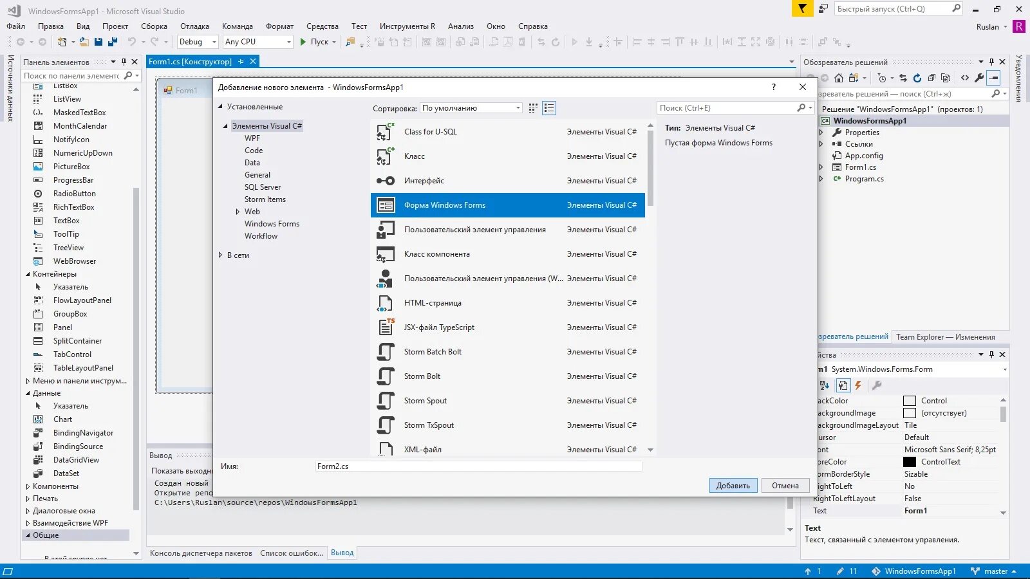The image size is (1030, 579).
Task: Click the Pending Changes Filter clock icon
Action: point(882,78)
